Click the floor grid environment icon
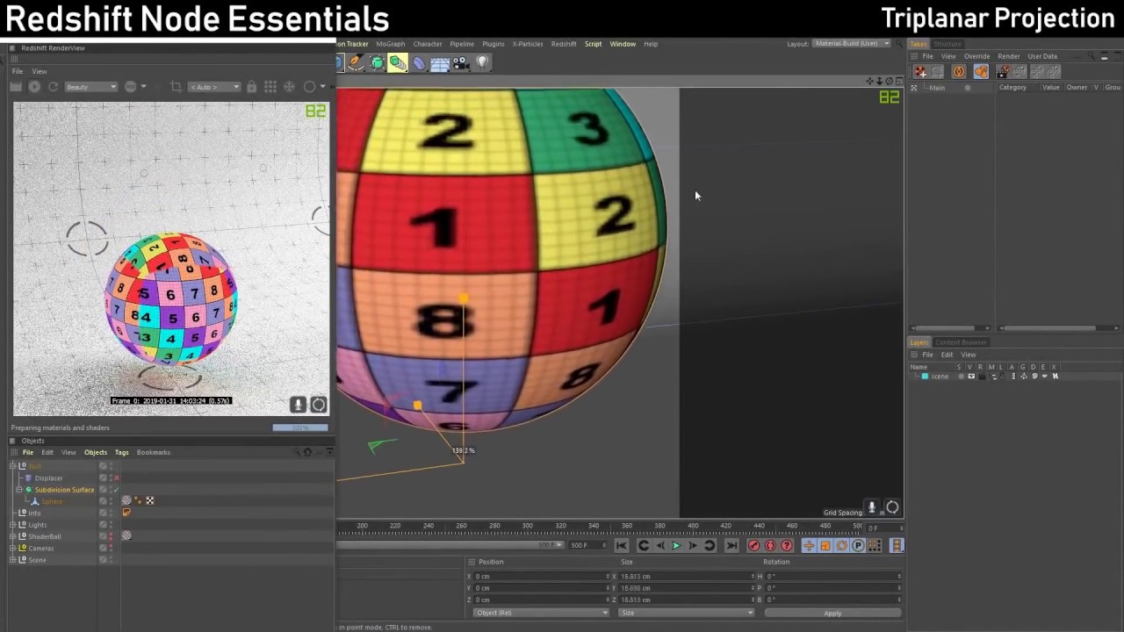1124x632 pixels. [440, 62]
